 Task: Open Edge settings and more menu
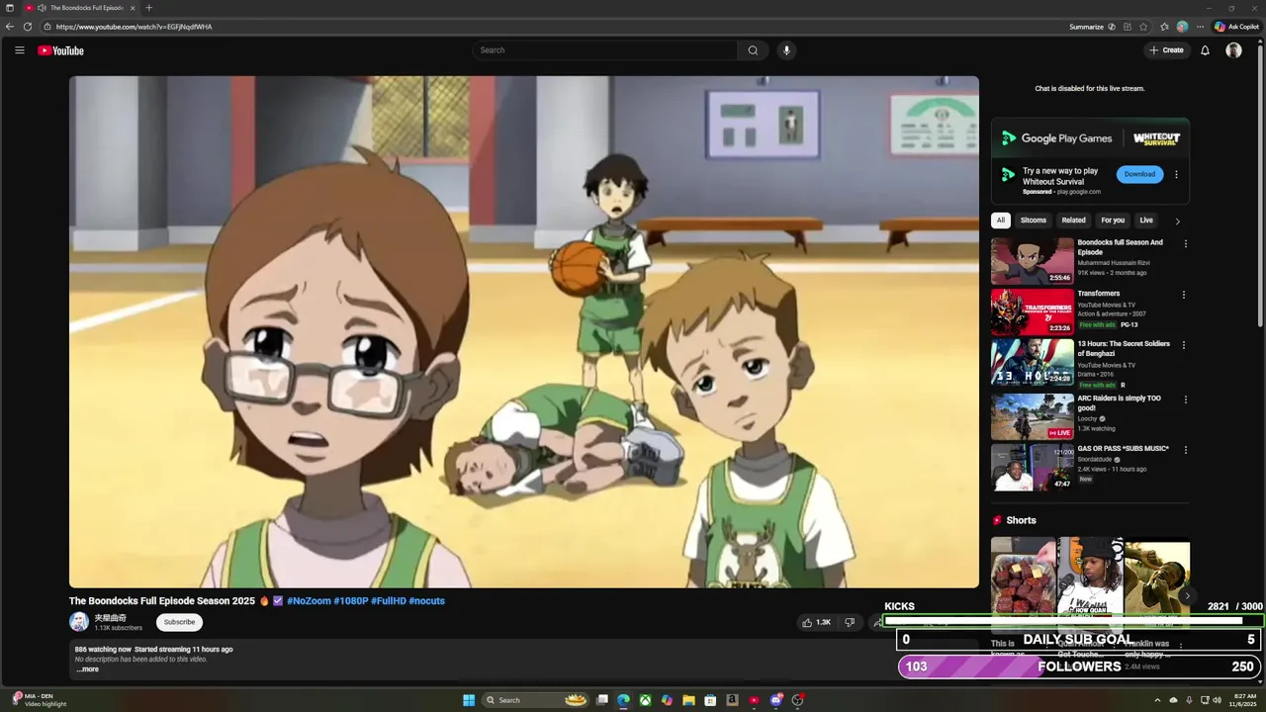(x=1200, y=27)
